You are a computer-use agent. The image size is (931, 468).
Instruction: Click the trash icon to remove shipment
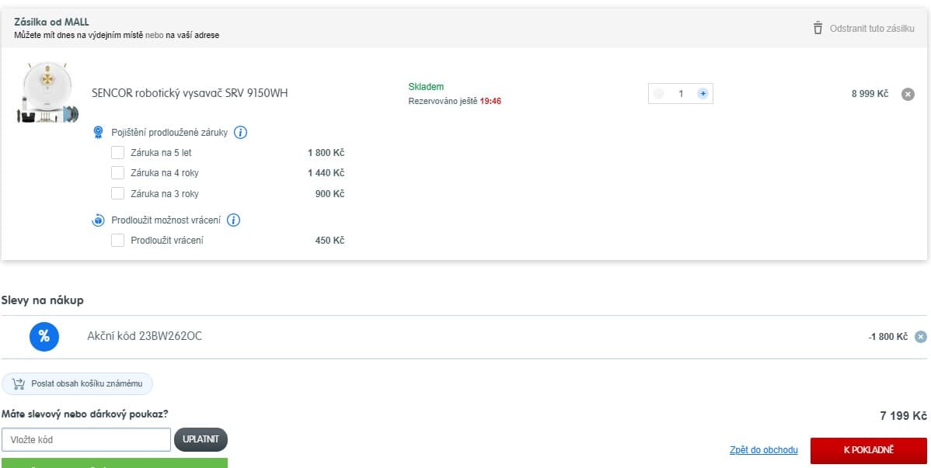(818, 28)
